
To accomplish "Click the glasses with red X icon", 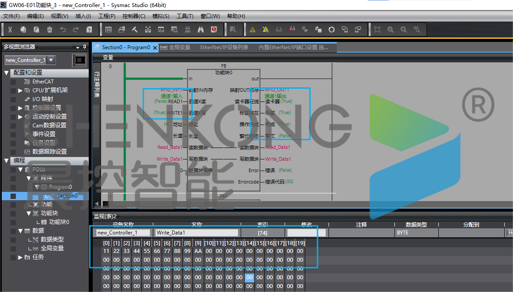I will 292,29.
